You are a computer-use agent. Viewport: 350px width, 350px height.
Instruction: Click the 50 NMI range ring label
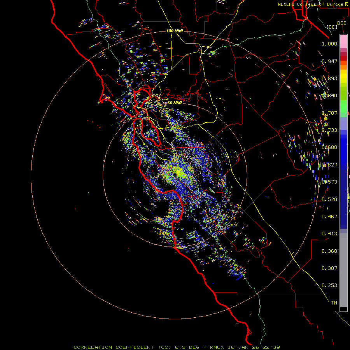click(x=175, y=103)
